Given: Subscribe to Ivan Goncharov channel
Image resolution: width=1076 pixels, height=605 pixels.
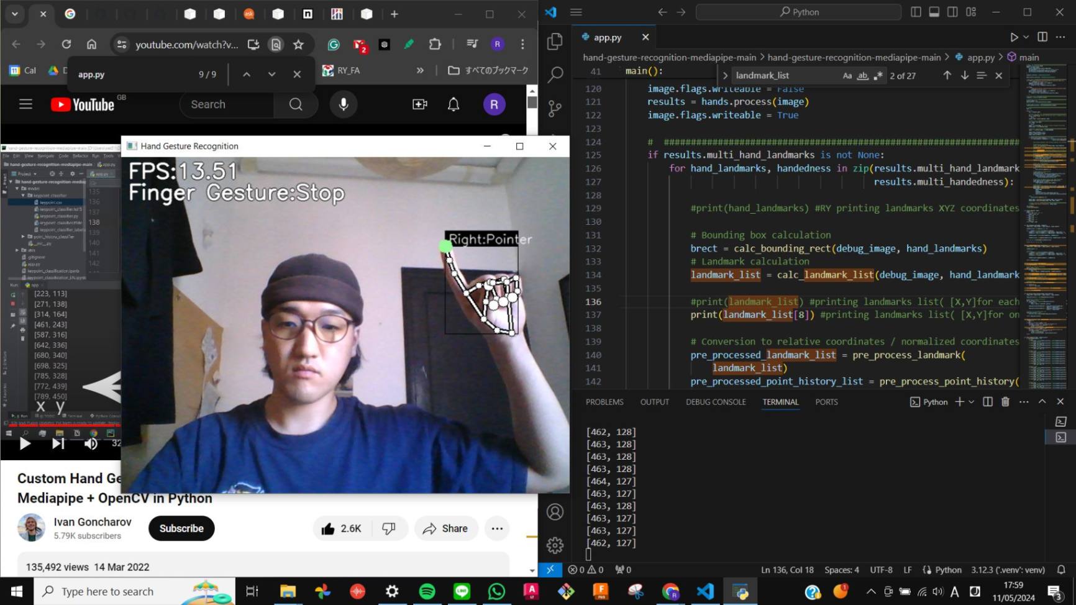Looking at the screenshot, I should 181,529.
